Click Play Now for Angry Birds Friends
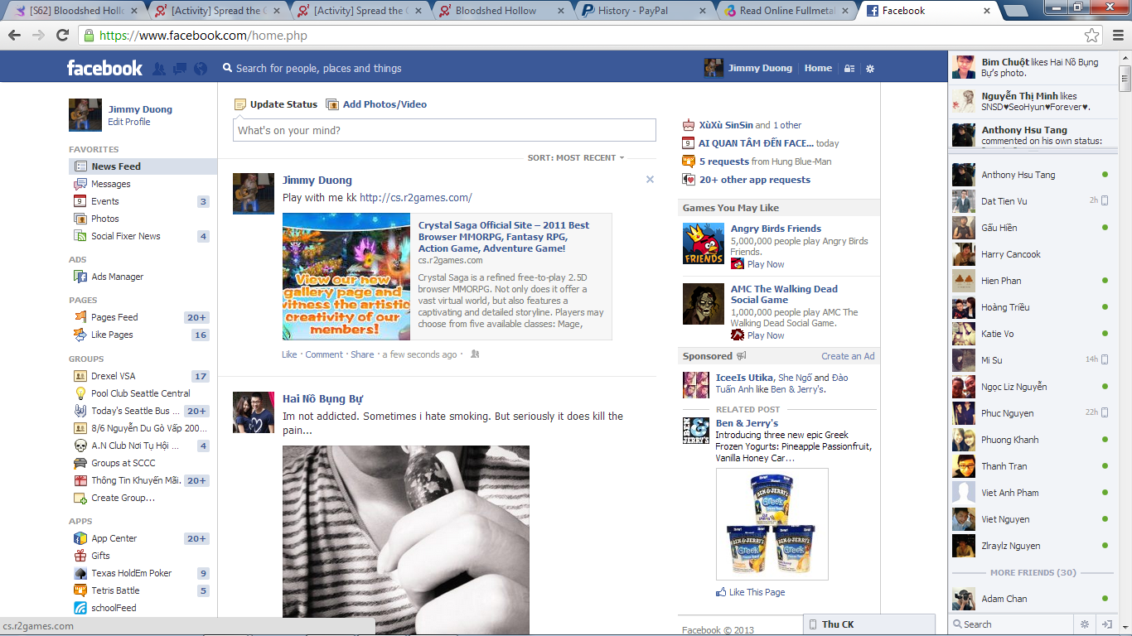Viewport: 1132px width, 636px height. (765, 264)
